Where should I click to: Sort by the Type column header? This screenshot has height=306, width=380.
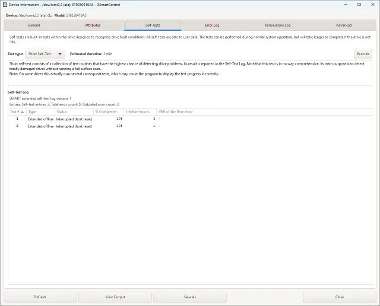(39, 111)
